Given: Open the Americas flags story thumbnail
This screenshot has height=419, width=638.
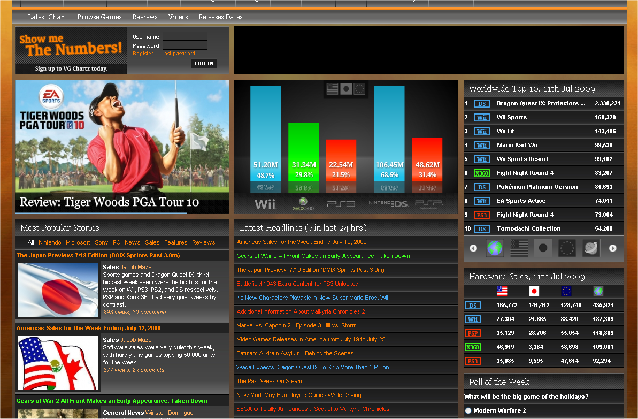Looking at the screenshot, I should [58, 363].
